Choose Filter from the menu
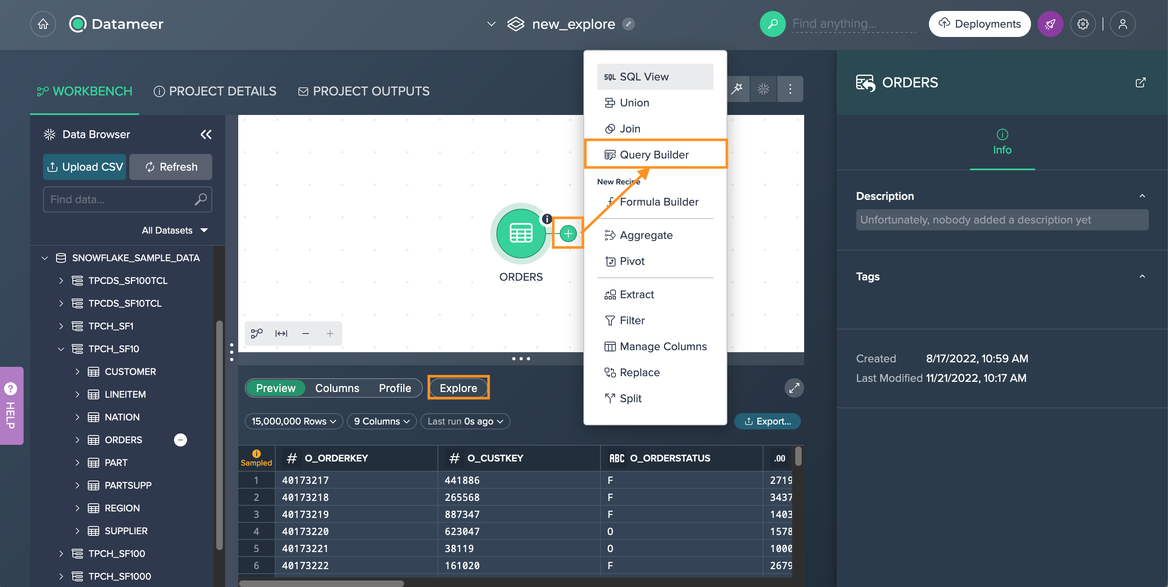Image resolution: width=1168 pixels, height=587 pixels. click(655, 321)
